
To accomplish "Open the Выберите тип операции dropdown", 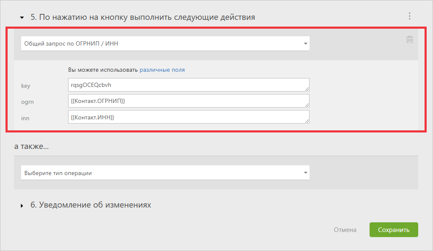I will pos(165,173).
